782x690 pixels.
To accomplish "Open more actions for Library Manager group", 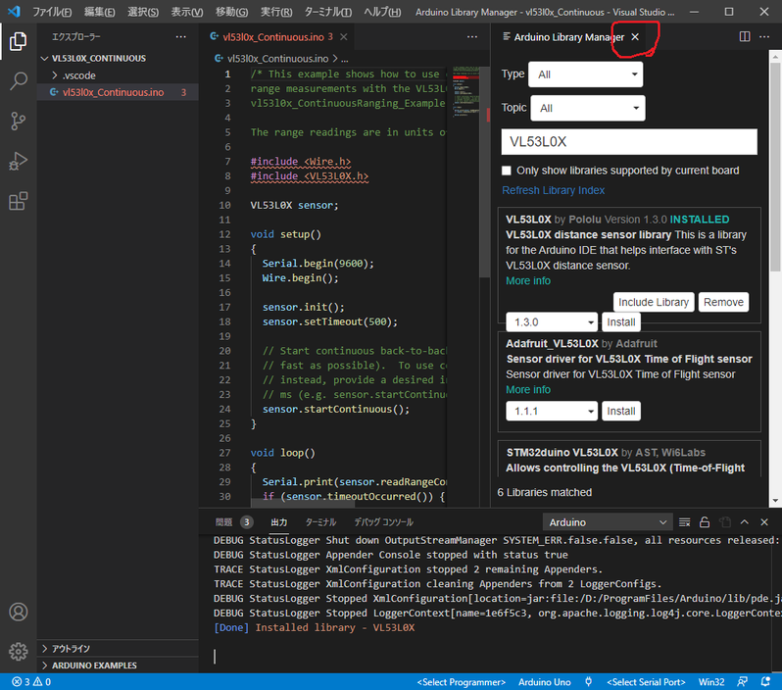I will click(x=764, y=36).
